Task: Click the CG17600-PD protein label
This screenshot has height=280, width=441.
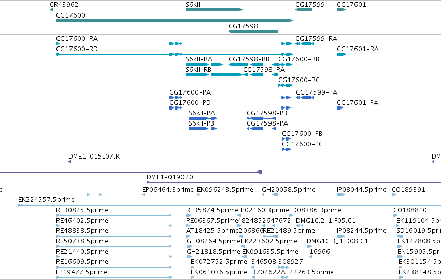Action: pyautogui.click(x=190, y=103)
